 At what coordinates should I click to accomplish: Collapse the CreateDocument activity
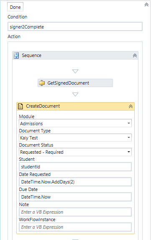[x=131, y=106]
